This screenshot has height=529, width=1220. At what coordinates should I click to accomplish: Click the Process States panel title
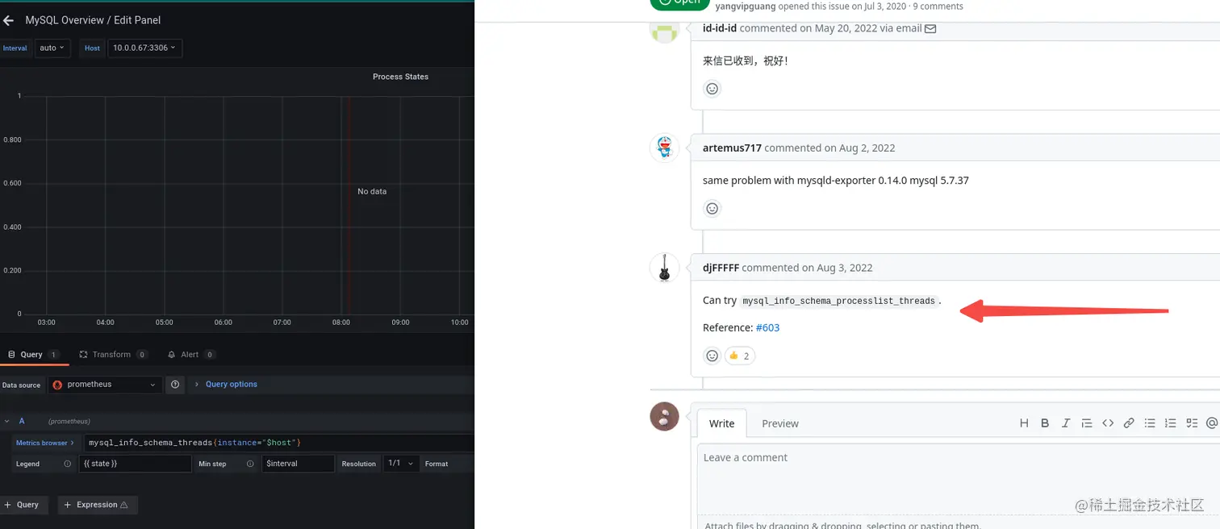(x=400, y=77)
